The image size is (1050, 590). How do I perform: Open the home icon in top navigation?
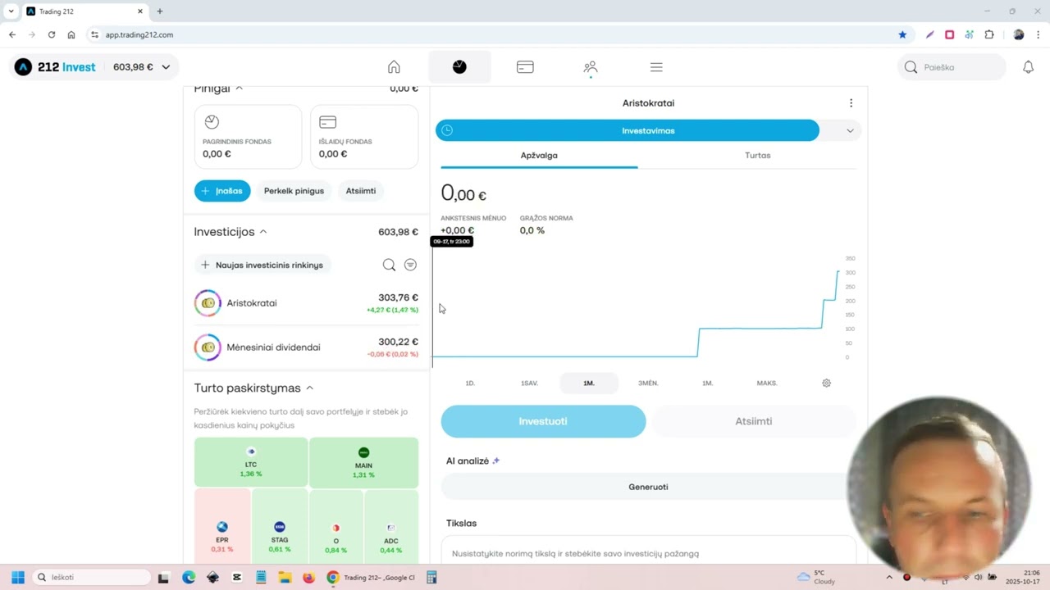[394, 67]
